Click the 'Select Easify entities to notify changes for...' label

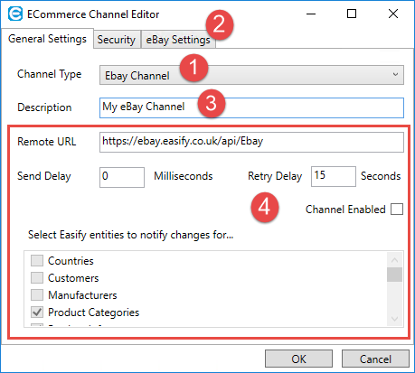131,235
